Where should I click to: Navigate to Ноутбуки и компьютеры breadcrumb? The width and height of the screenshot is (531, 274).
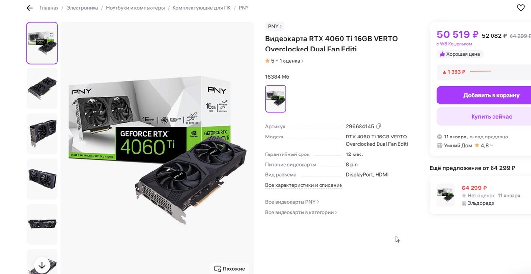click(x=135, y=8)
